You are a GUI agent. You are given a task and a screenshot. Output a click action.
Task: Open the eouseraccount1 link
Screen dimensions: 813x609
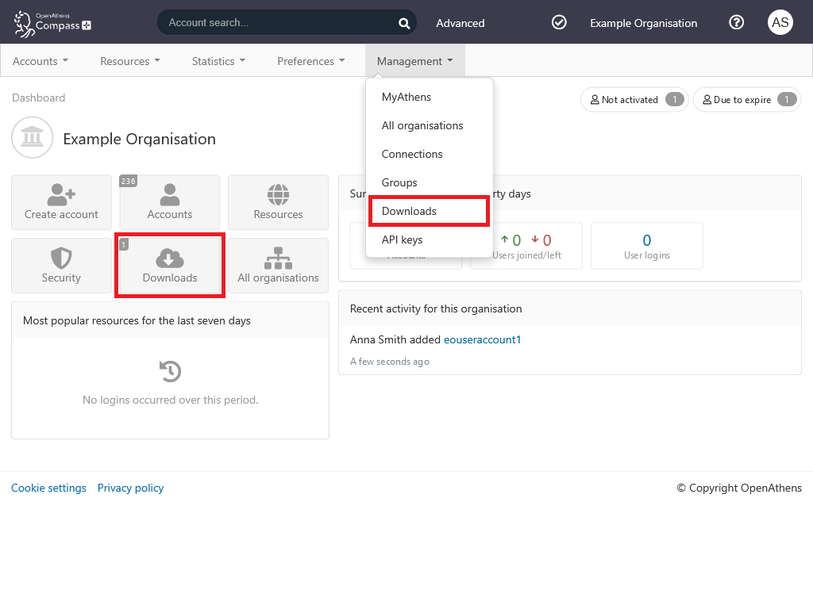[482, 339]
